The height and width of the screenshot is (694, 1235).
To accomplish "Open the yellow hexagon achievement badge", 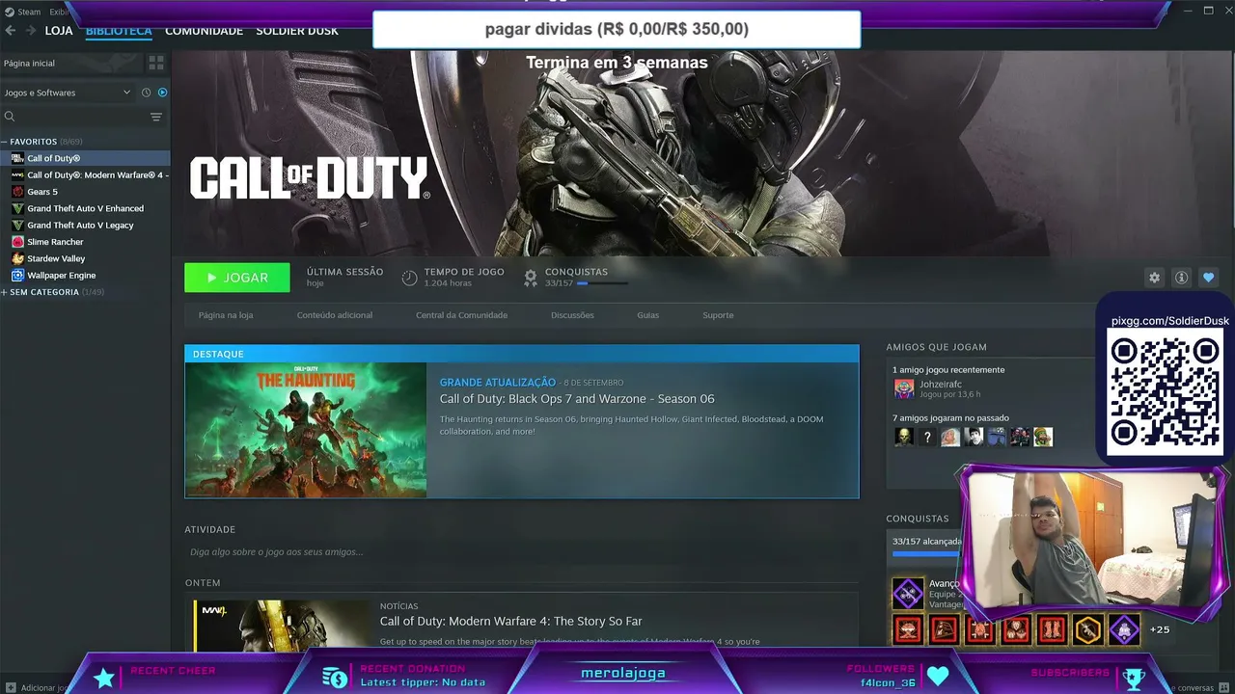I will tap(1087, 629).
